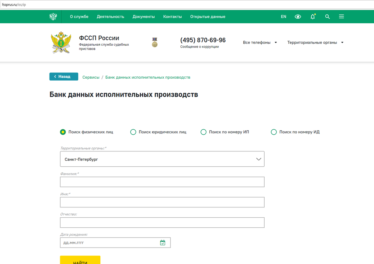Select the Поиск юридических лиц search mode
This screenshot has width=374, height=264.
point(133,132)
